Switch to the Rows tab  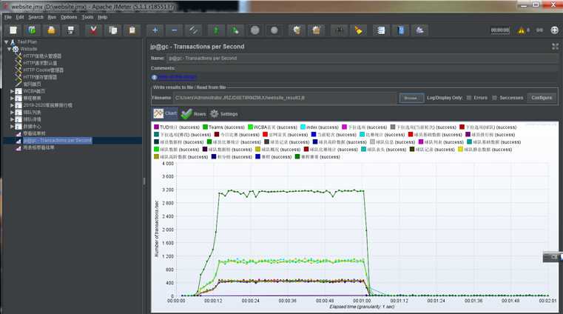pyautogui.click(x=194, y=114)
